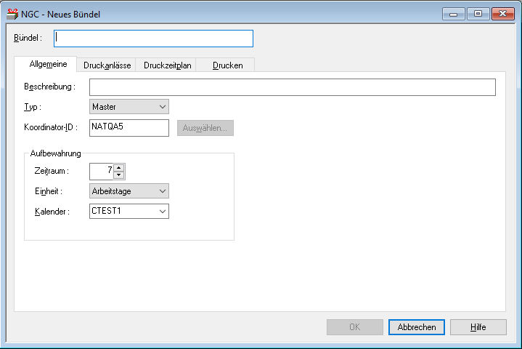Expand the Kalender dropdown showing CTEST1
This screenshot has height=349, width=522.
[x=129, y=212]
